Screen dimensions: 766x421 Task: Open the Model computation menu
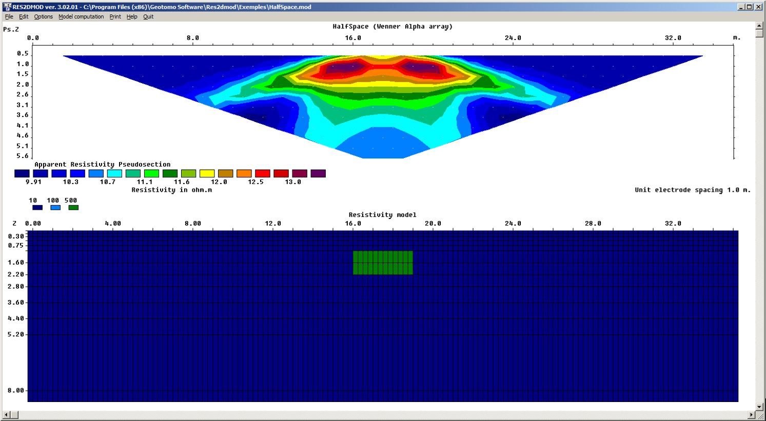(81, 16)
